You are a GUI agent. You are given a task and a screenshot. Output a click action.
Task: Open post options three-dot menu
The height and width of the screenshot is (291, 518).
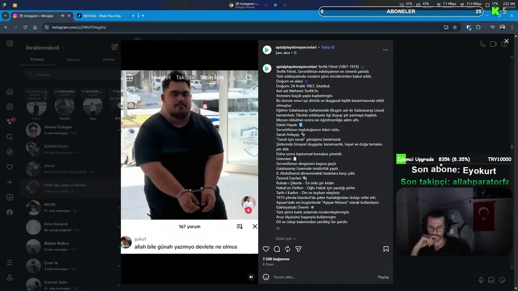point(385,50)
